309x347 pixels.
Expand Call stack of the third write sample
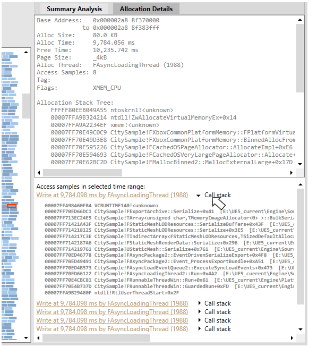point(200,312)
